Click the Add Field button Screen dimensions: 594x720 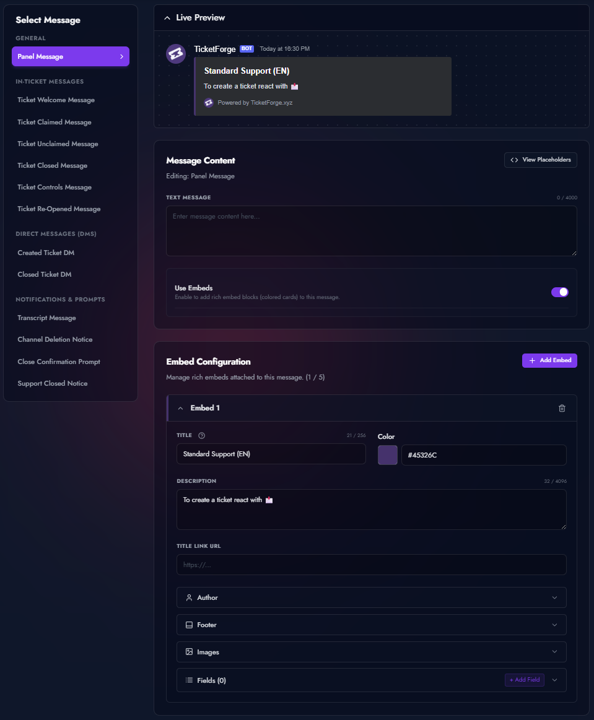(524, 679)
